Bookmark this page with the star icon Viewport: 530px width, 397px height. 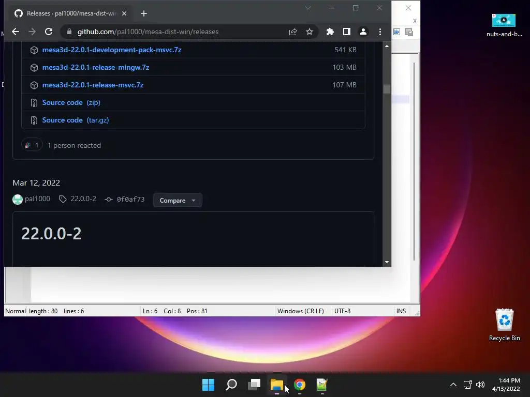point(310,32)
